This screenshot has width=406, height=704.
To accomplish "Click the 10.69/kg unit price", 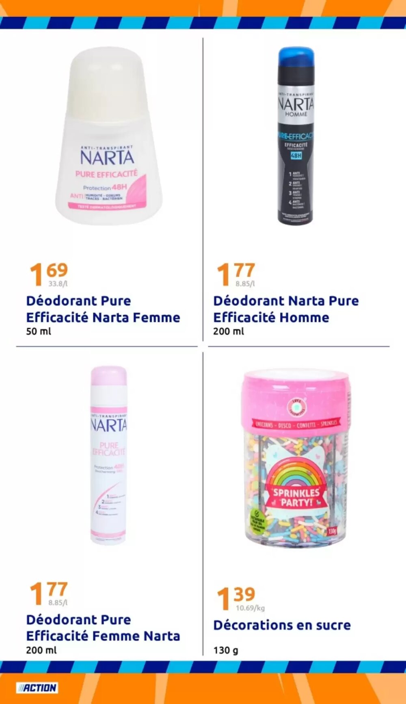I will point(250,608).
